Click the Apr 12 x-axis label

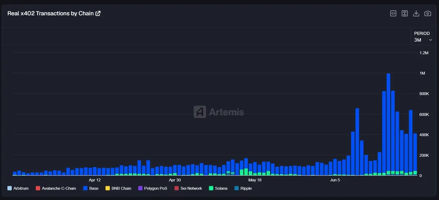[95, 180]
